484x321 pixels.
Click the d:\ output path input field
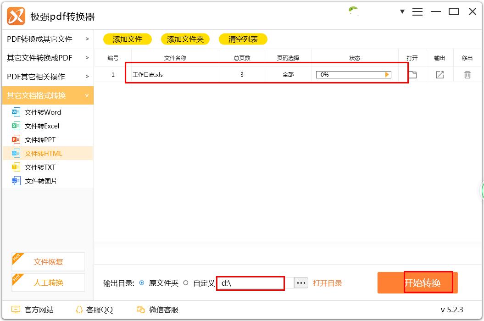tap(250, 283)
